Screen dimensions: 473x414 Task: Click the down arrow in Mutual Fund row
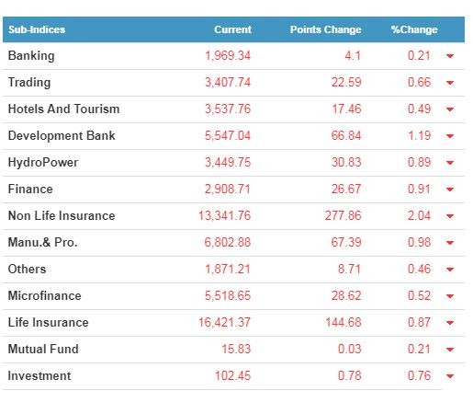tap(450, 350)
